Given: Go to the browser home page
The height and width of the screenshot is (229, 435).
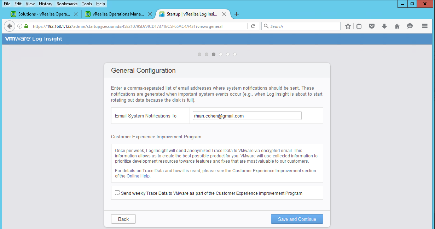Looking at the screenshot, I should click(397, 26).
